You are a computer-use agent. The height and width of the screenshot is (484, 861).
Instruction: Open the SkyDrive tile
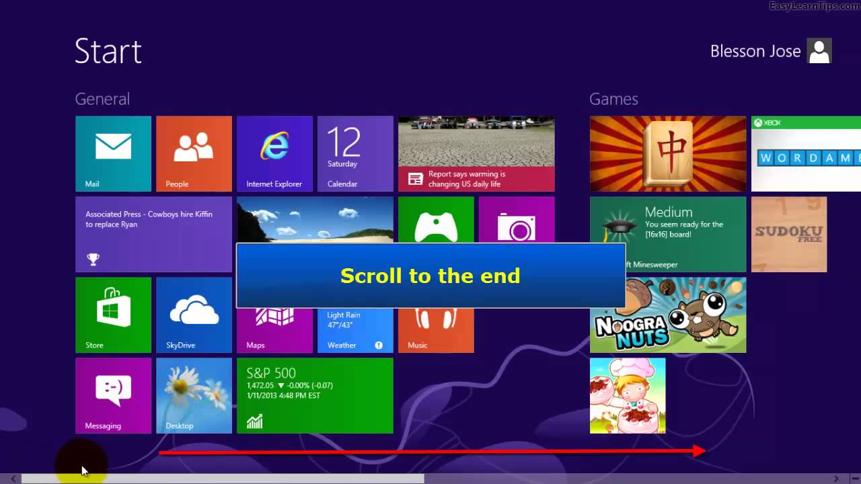coord(194,315)
